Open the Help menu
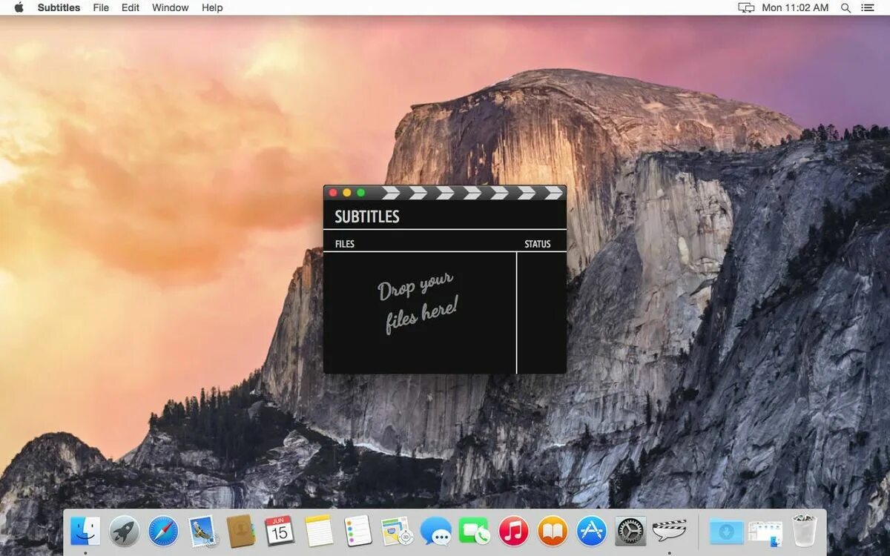Image resolution: width=890 pixels, height=556 pixels. click(x=212, y=7)
